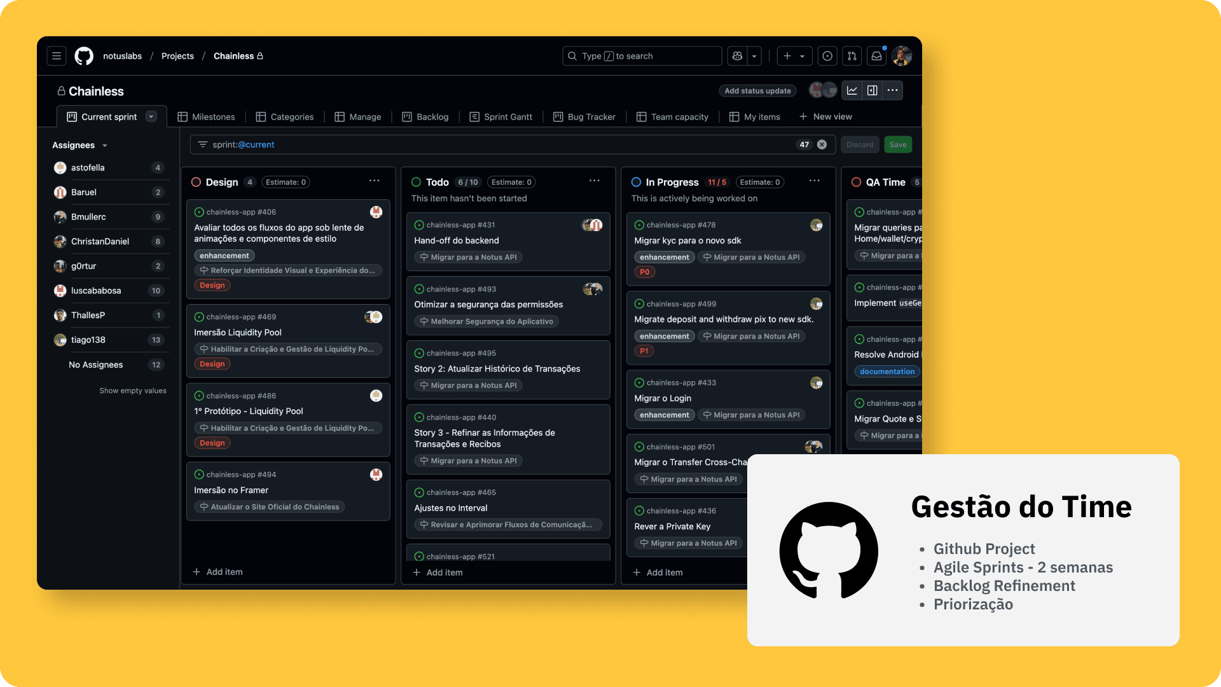The image size is (1221, 687).
Task: Filter by assignee Bmullerc
Action: tap(111, 217)
